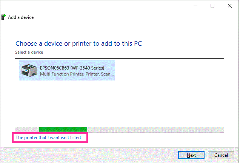Viewport: 240px width, 164px height.
Task: Minimize the Add a device window
Action: tap(195, 6)
